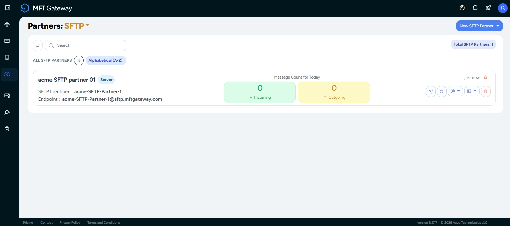Delete acme SFTP partner 01 with trash icon
Screen dimensions: 510x226
pyautogui.click(x=486, y=91)
